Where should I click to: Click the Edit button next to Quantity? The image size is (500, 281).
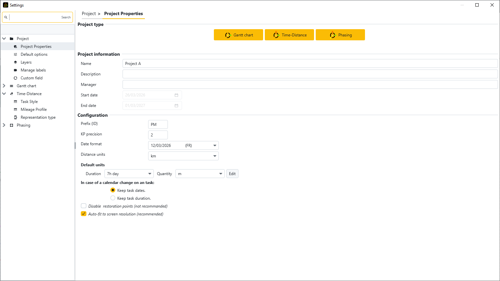(x=232, y=174)
